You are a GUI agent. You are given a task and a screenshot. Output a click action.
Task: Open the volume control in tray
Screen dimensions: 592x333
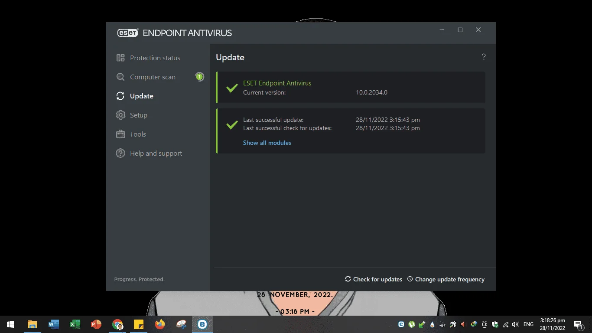point(515,324)
